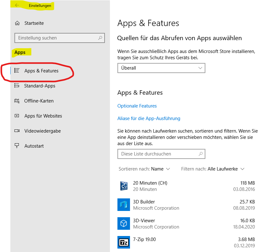Switch to the Videowiedergabe section
The width and height of the screenshot is (276, 252).
(43, 131)
